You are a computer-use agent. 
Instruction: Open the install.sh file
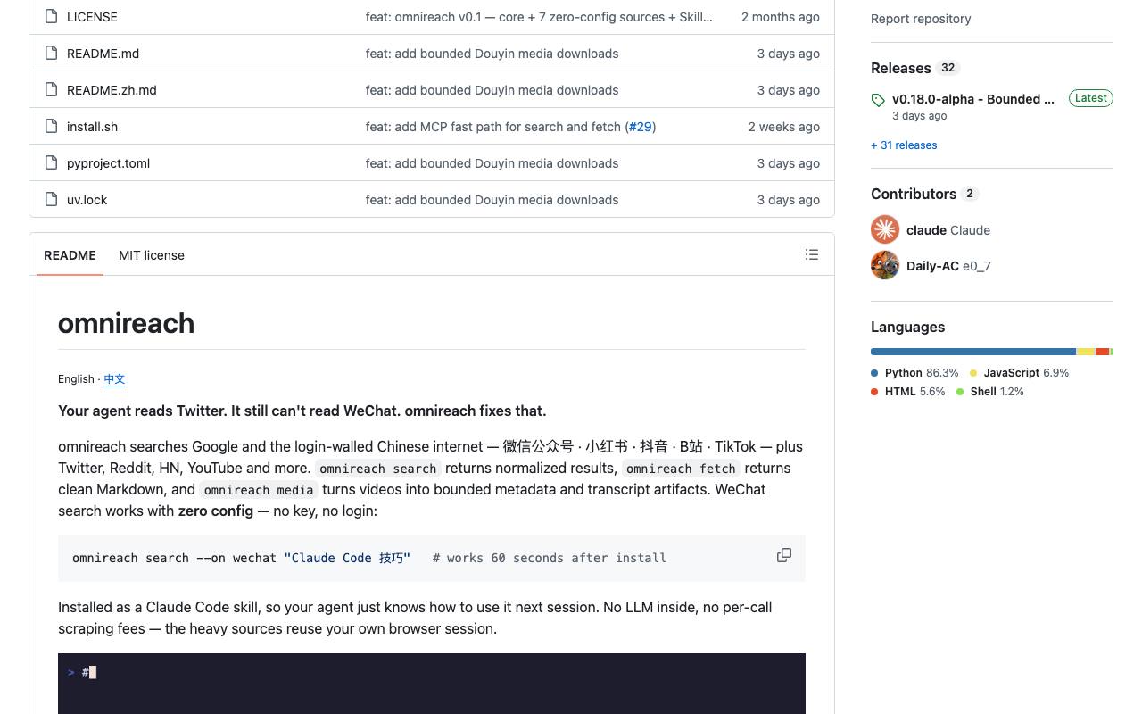(92, 127)
